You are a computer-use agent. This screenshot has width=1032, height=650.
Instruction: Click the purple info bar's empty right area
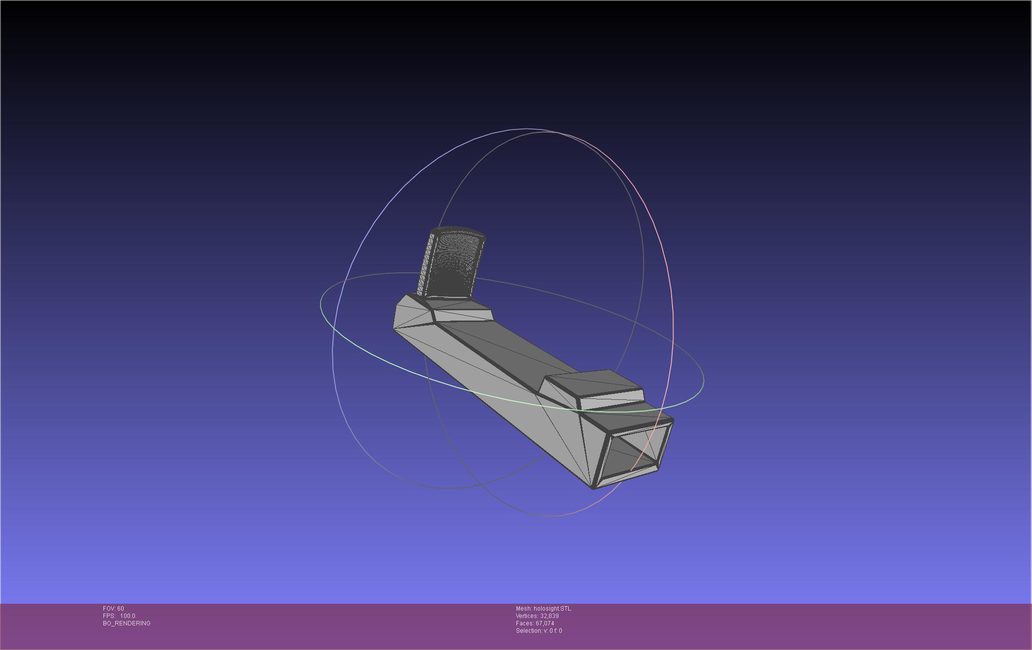837,625
